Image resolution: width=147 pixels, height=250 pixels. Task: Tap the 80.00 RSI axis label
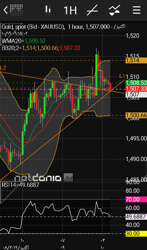133,190
